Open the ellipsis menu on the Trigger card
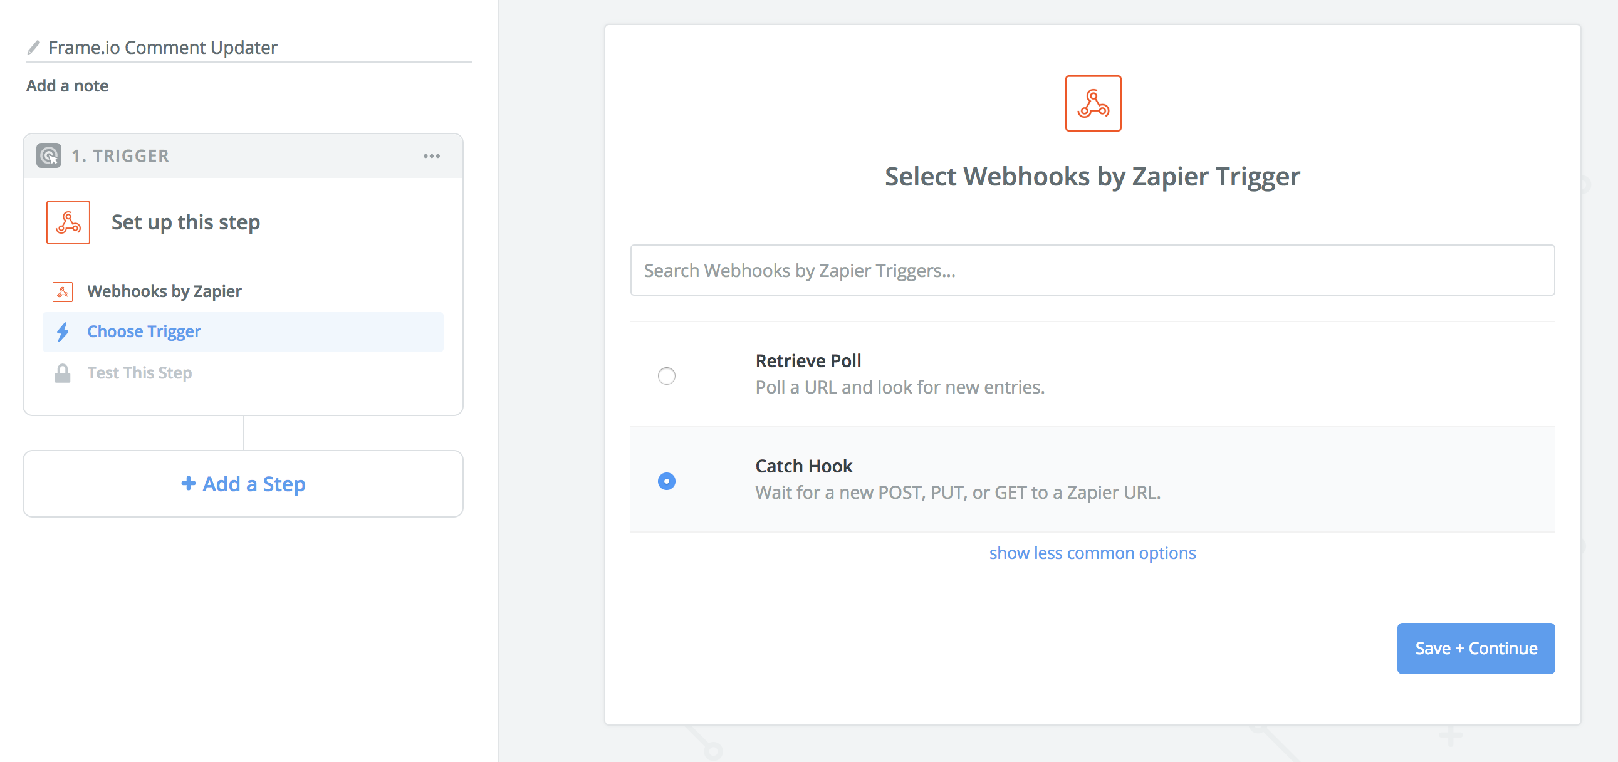Screen dimensions: 1618x762 click(432, 155)
